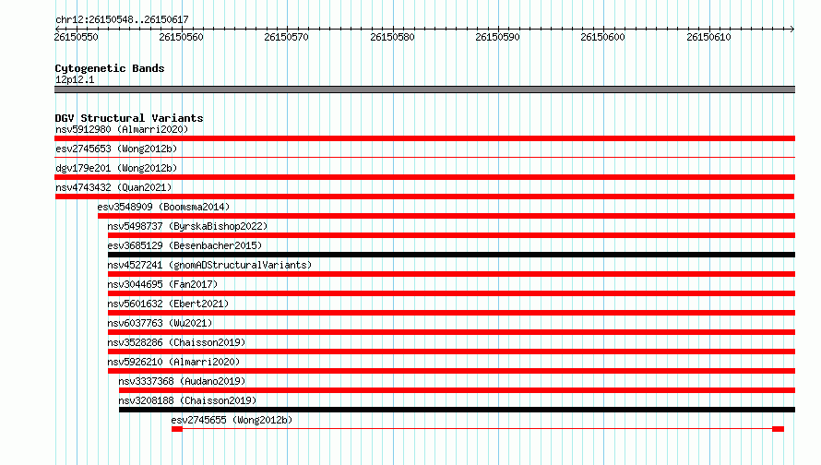
Task: Open the dgv179e201 (Wong2012b) variant
Action: coord(116,168)
